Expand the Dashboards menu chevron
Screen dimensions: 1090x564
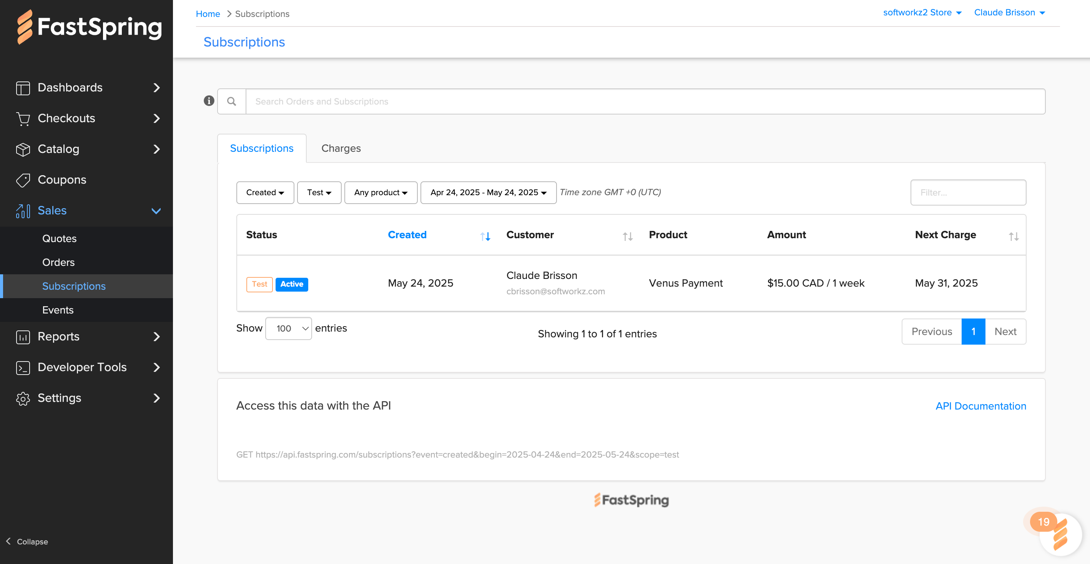click(156, 88)
